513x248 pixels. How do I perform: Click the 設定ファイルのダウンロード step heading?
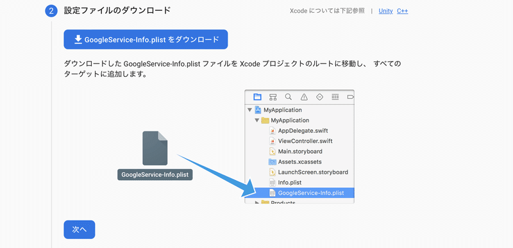tap(117, 10)
